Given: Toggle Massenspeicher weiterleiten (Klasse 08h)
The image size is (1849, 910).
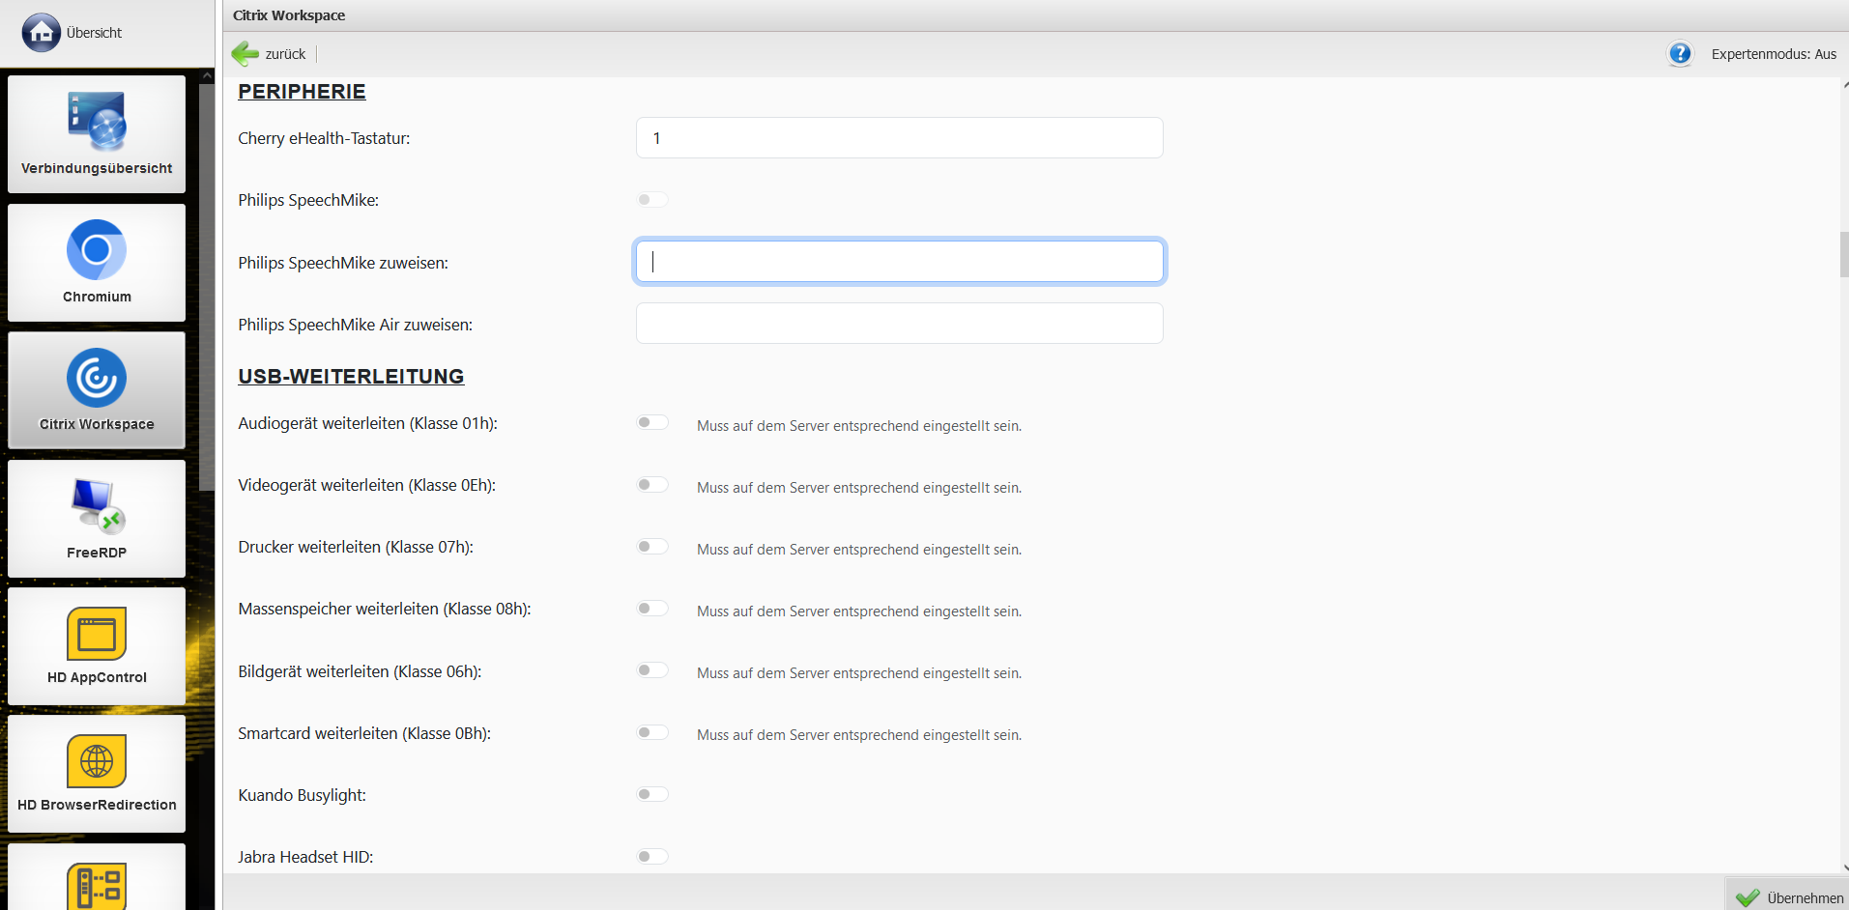Looking at the screenshot, I should [652, 609].
